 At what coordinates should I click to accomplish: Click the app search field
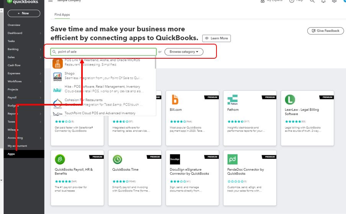click(105, 51)
